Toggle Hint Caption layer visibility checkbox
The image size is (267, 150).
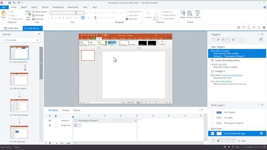tap(212, 112)
